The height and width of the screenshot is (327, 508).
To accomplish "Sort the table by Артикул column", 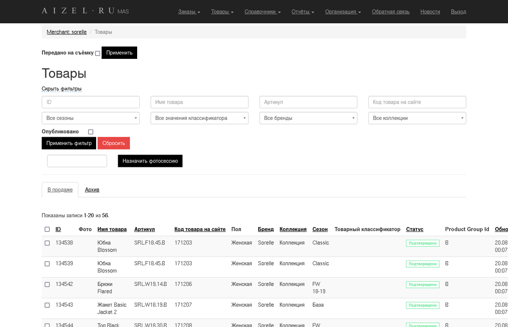I will coord(144,229).
